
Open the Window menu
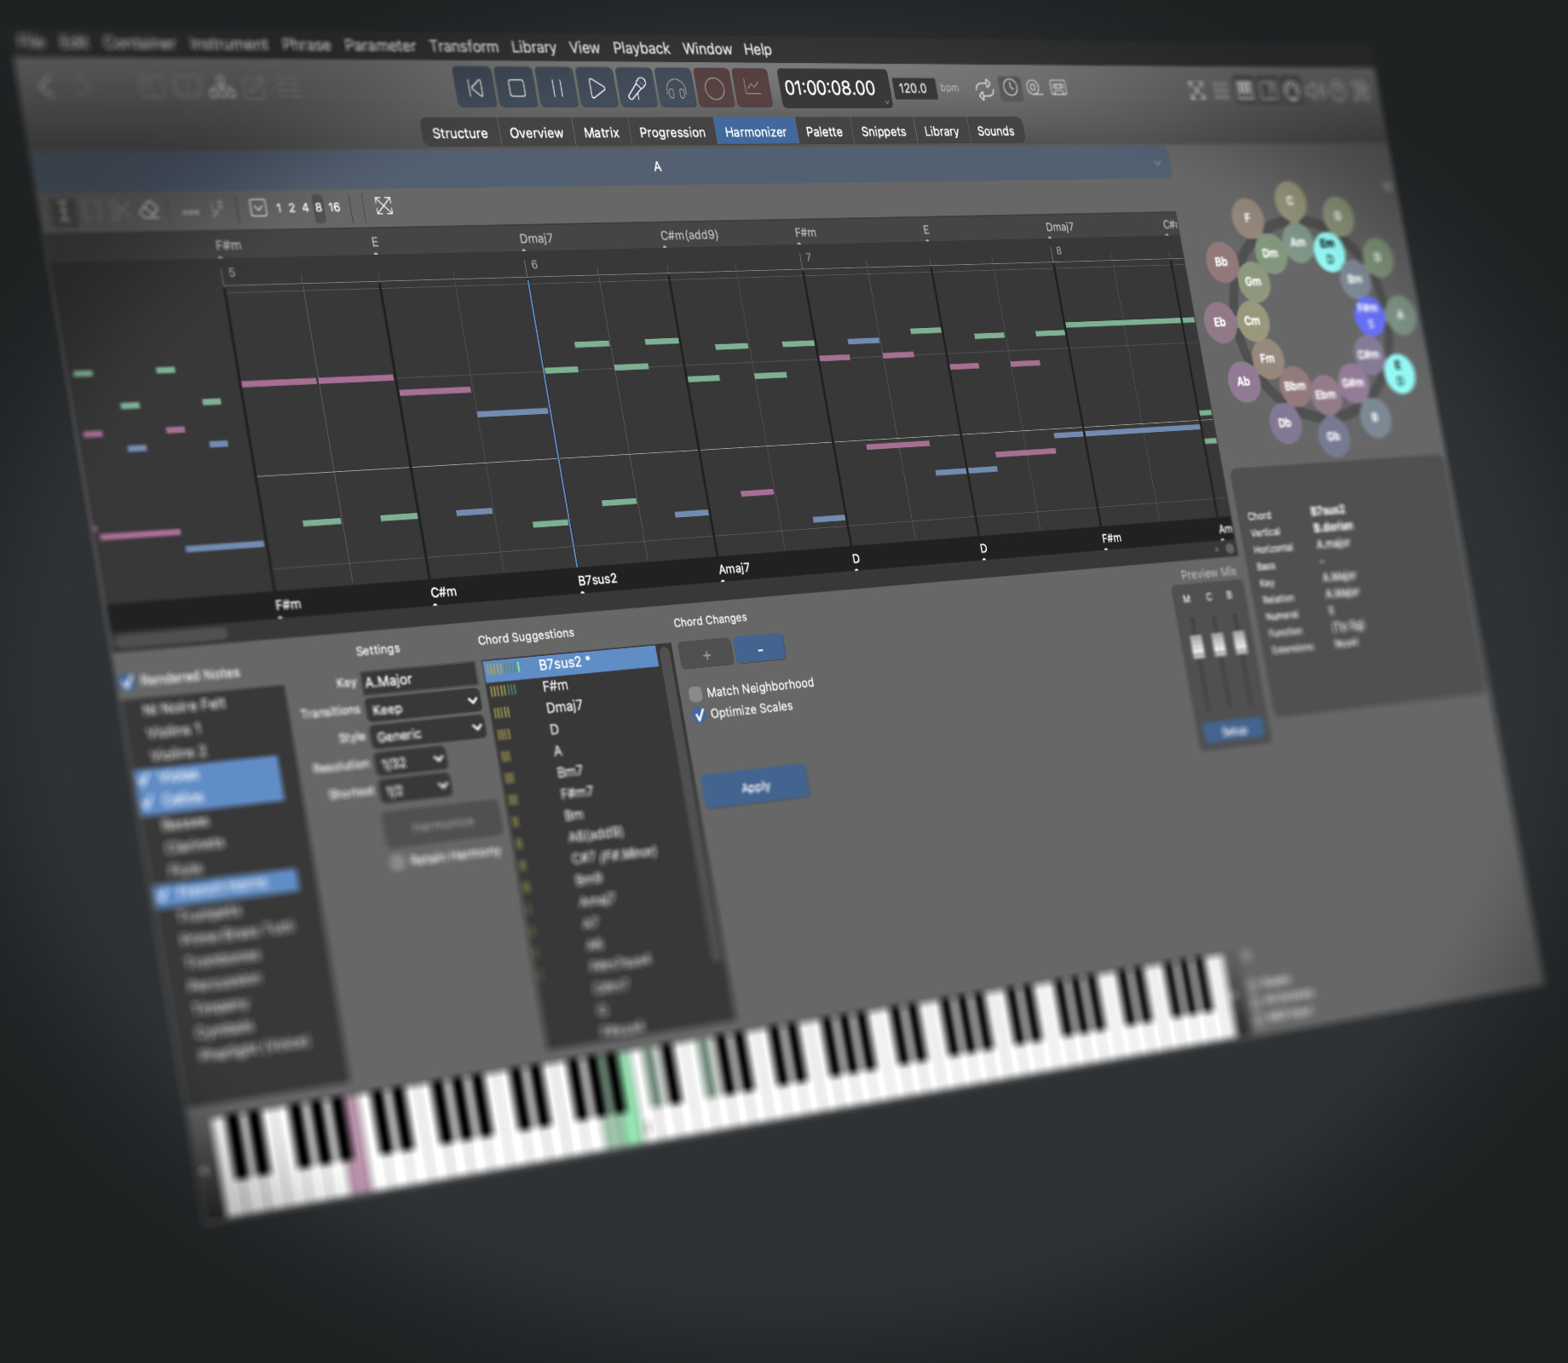(706, 49)
